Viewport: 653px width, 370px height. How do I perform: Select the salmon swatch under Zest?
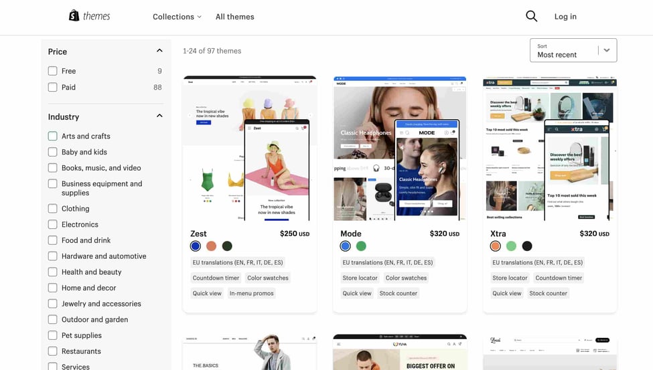[x=211, y=246]
